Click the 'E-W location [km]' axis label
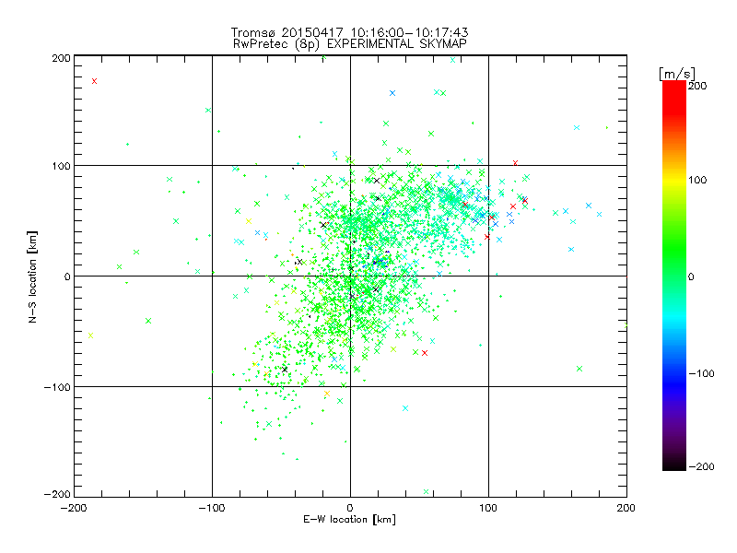The height and width of the screenshot is (553, 737). (349, 519)
